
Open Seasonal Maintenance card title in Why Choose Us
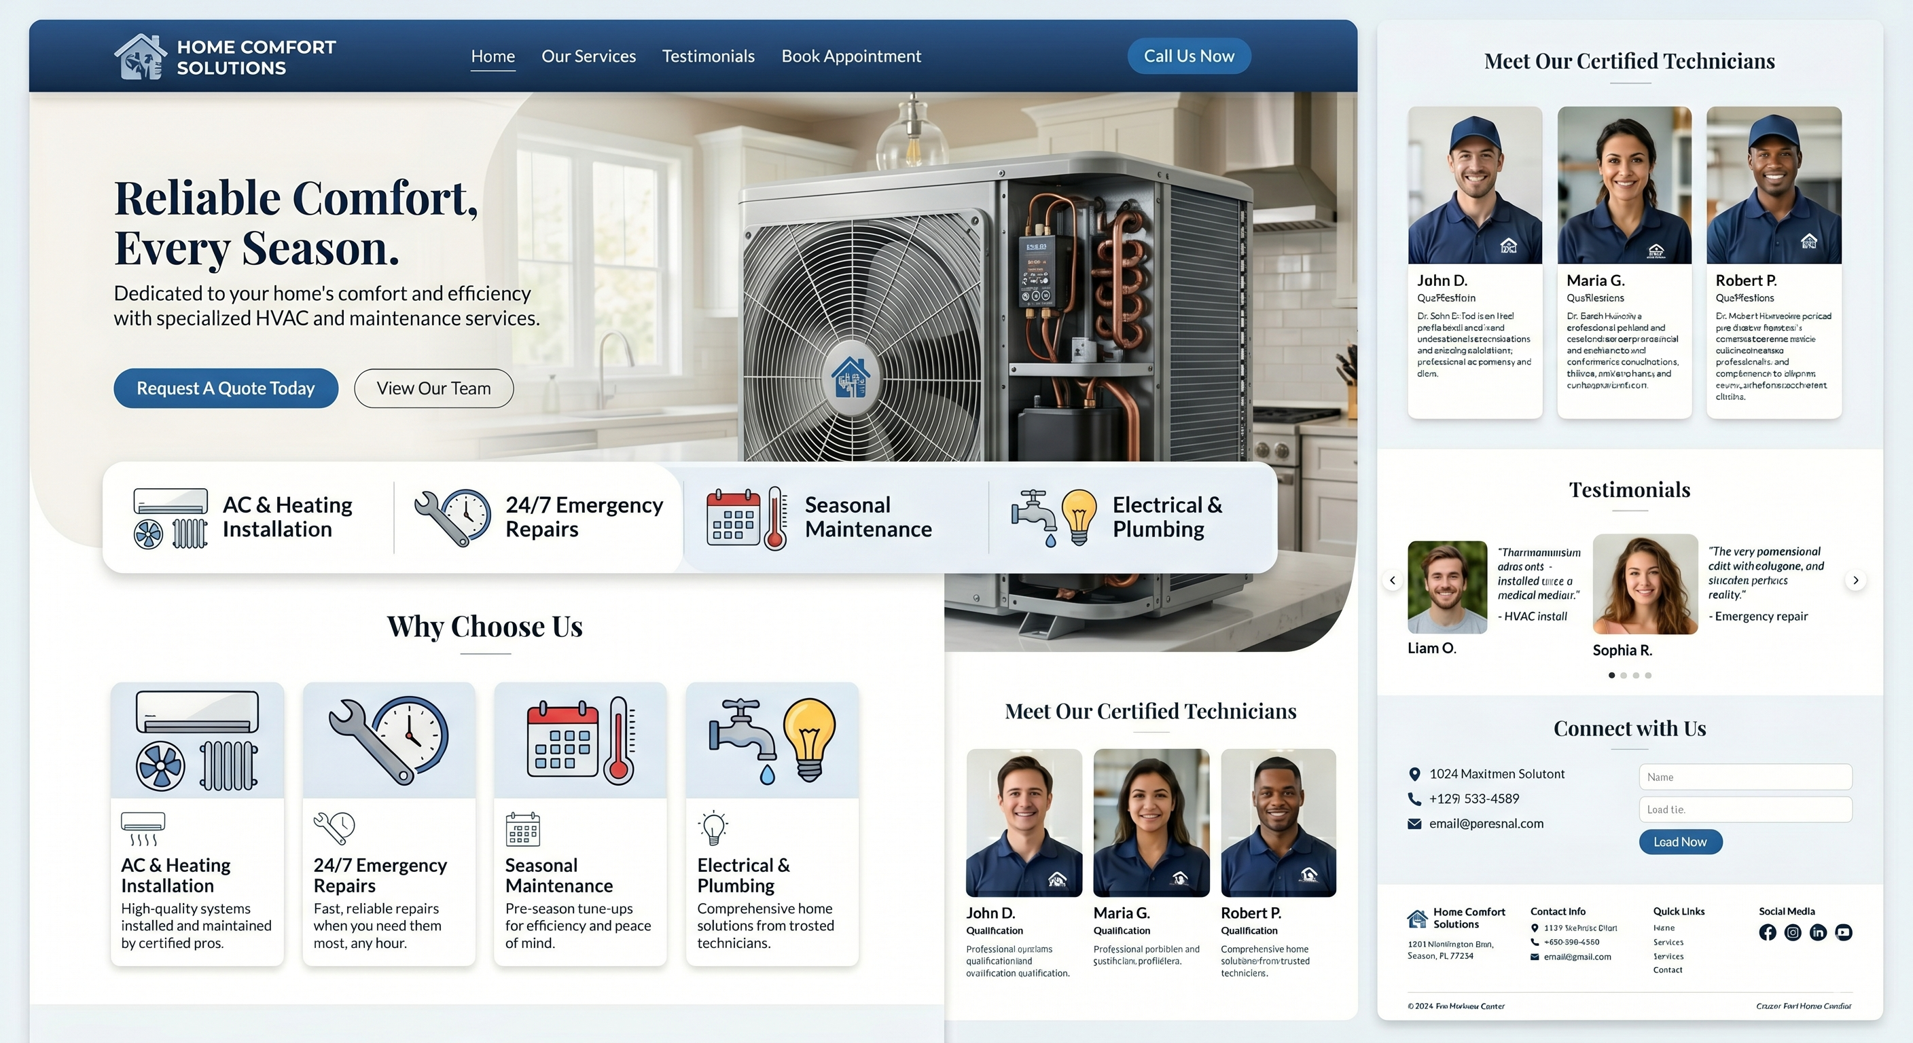click(559, 875)
